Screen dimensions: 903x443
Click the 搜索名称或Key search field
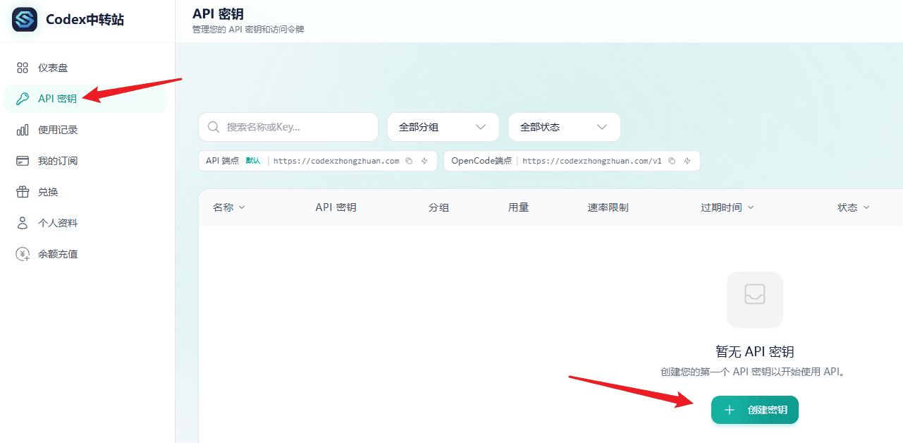click(x=288, y=127)
